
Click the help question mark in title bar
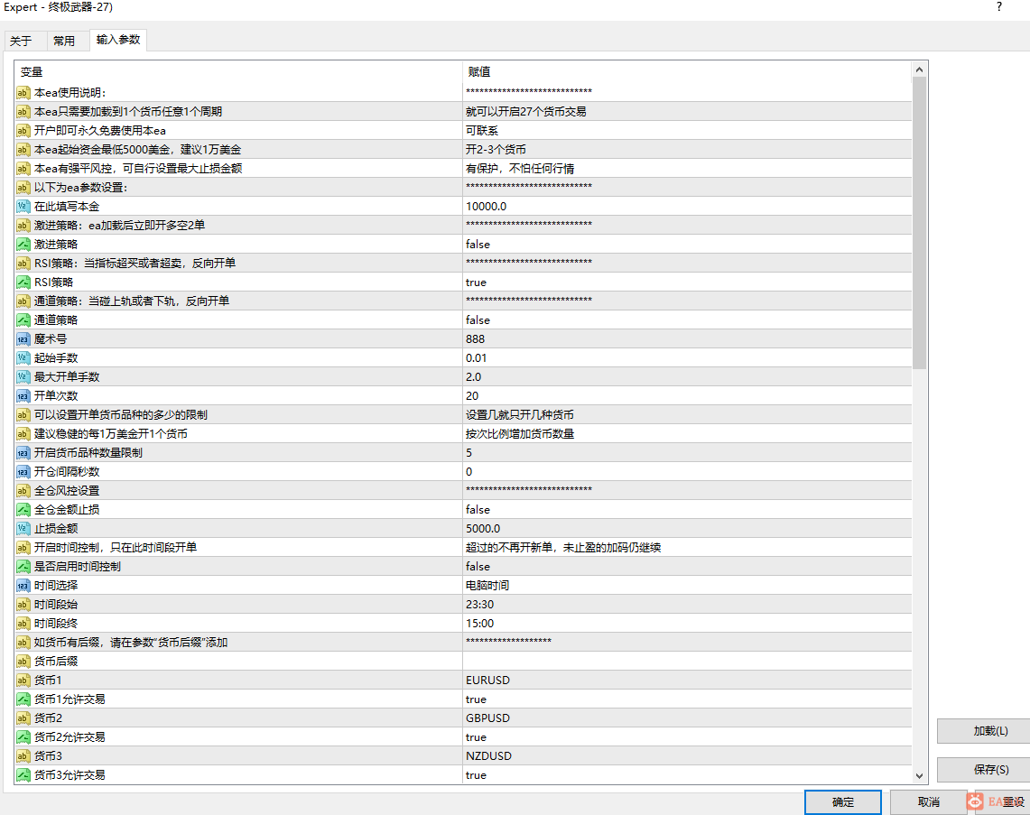999,7
